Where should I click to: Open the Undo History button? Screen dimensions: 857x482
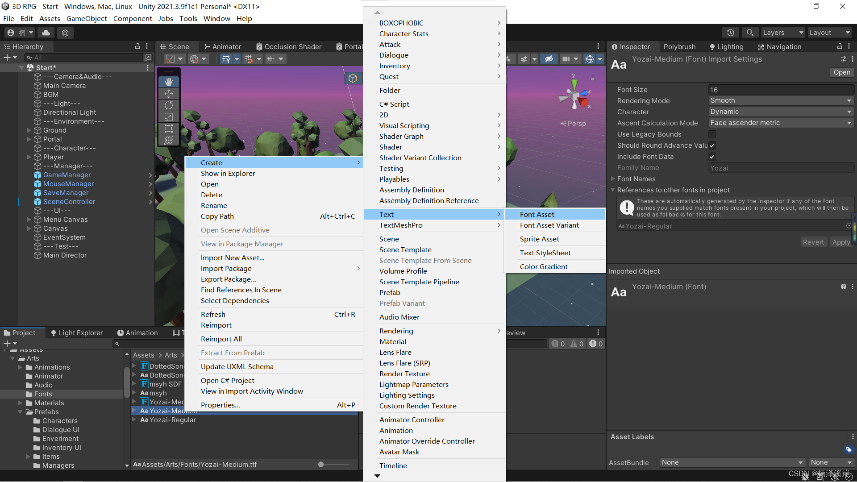[x=730, y=33]
